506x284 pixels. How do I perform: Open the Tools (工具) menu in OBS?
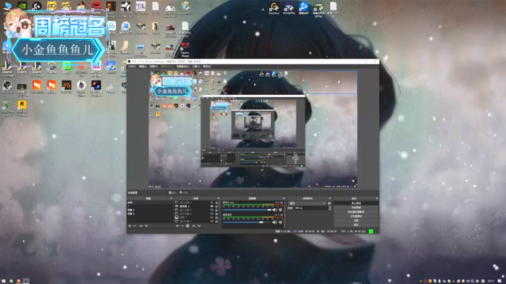click(x=196, y=66)
